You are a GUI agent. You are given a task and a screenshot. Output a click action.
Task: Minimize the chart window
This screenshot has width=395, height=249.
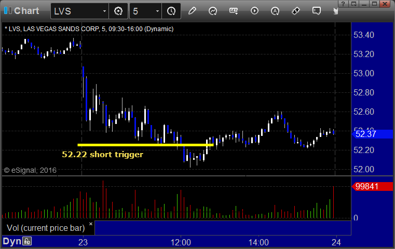pyautogui.click(x=364, y=4)
